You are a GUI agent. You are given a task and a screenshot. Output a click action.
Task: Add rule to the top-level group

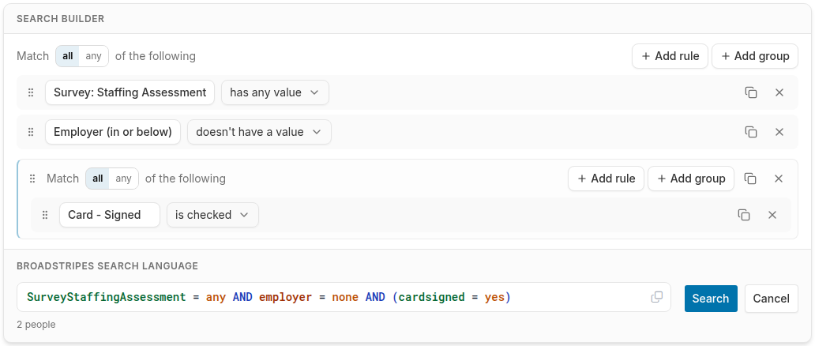[670, 56]
